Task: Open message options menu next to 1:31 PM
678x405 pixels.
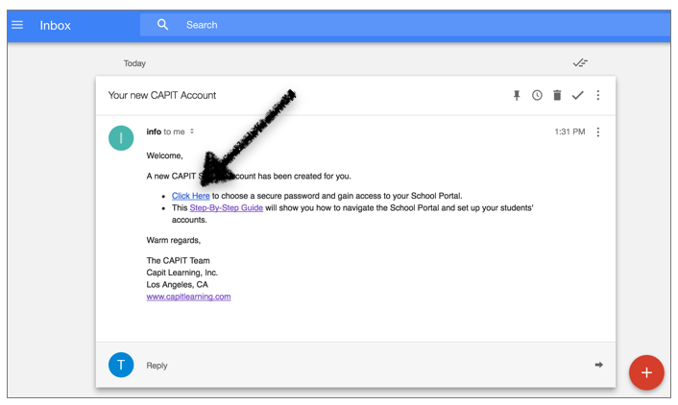Action: [598, 131]
